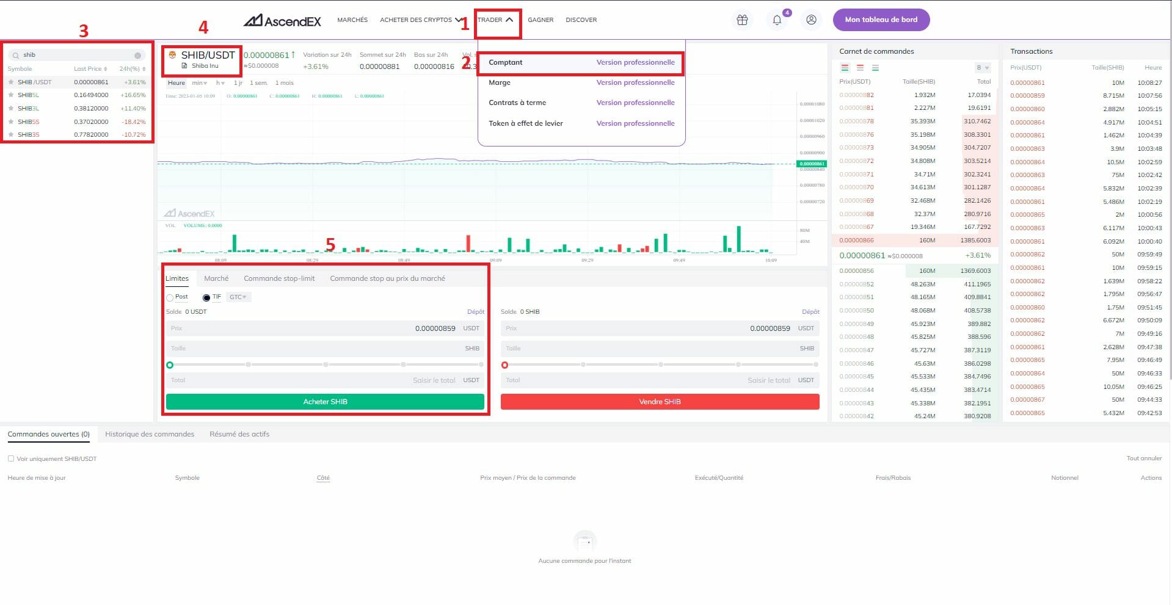
Task: Open the DISCOVER menu
Action: point(581,20)
